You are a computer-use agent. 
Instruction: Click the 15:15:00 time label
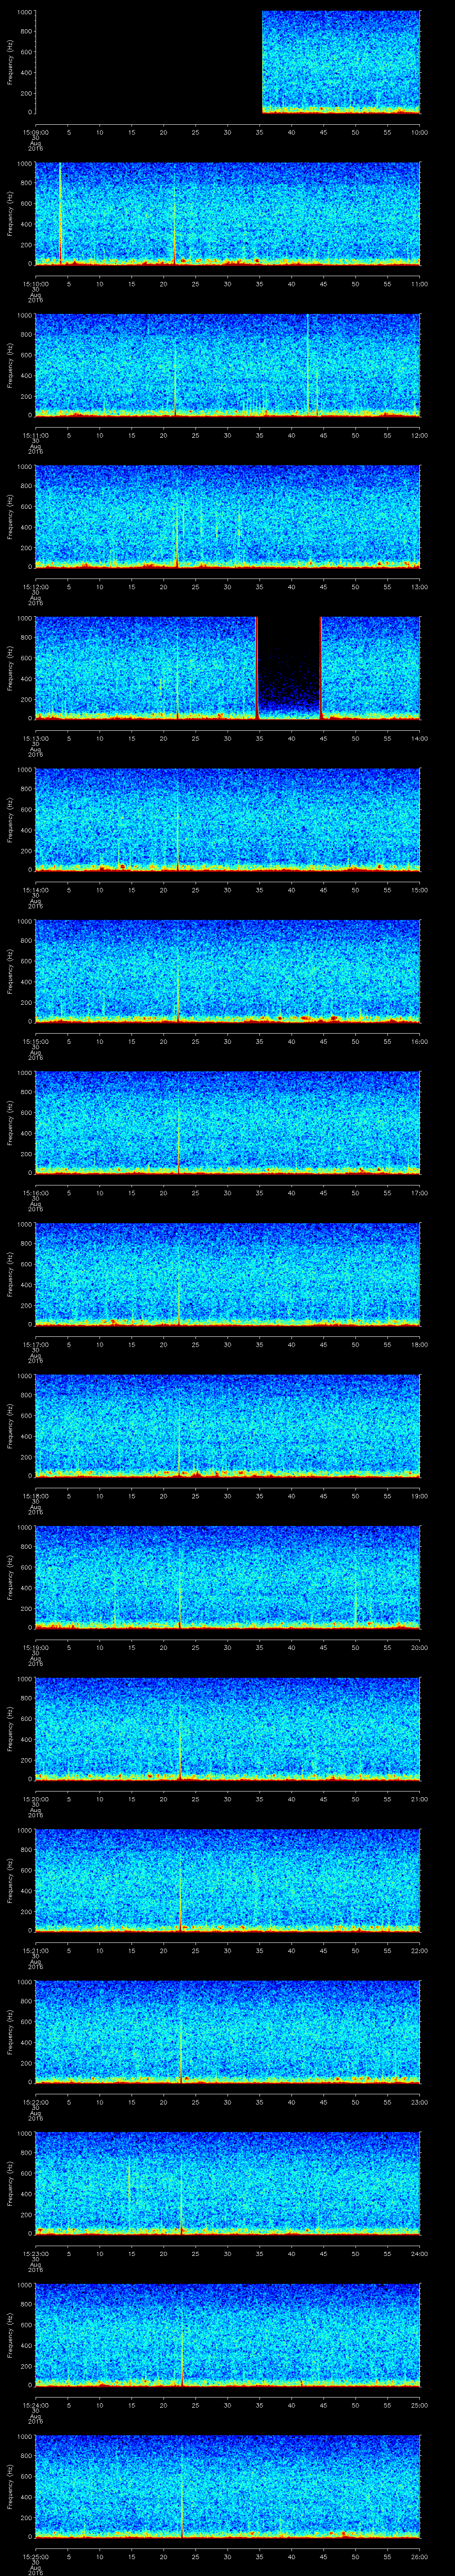[35, 1042]
